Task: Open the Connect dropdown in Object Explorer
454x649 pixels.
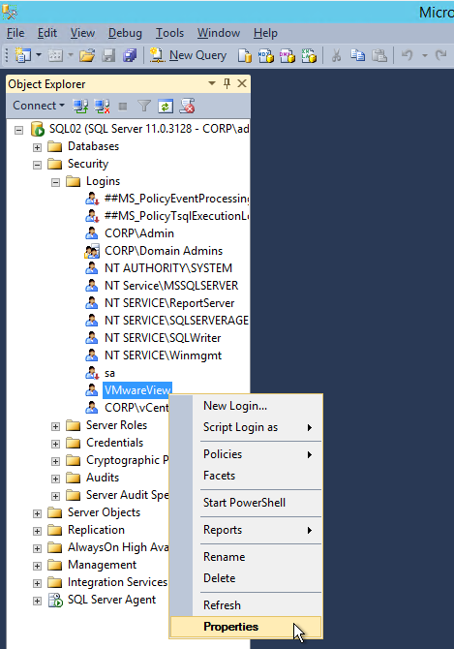Action: click(x=39, y=106)
